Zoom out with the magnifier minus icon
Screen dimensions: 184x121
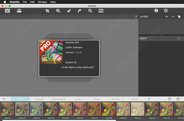point(90,11)
